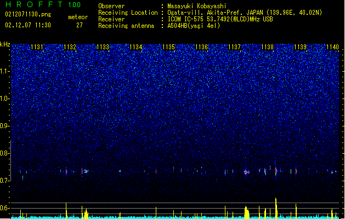Click the wide yellow amplitude block after 1137

click(247, 212)
